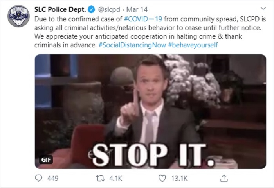View the 449 replies count

[x=53, y=178]
